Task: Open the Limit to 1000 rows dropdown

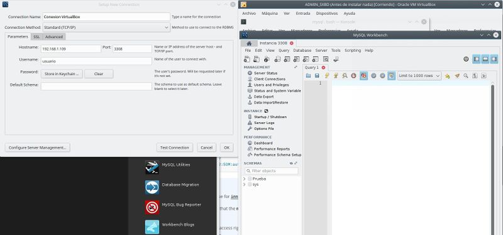Action: pos(419,76)
